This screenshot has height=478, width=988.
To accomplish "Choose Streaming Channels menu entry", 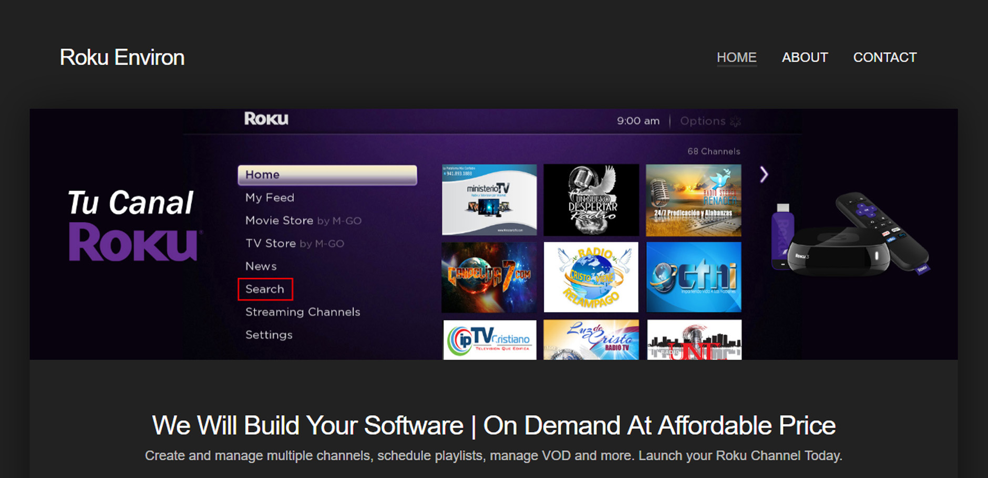I will coord(303,312).
